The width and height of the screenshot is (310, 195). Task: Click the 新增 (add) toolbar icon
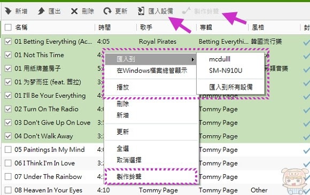pos(9,11)
